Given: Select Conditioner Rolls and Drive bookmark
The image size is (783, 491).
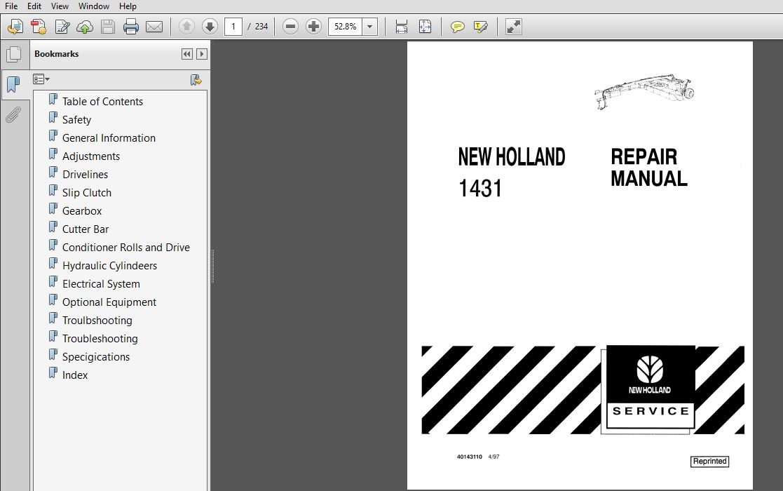Looking at the screenshot, I should 126,247.
